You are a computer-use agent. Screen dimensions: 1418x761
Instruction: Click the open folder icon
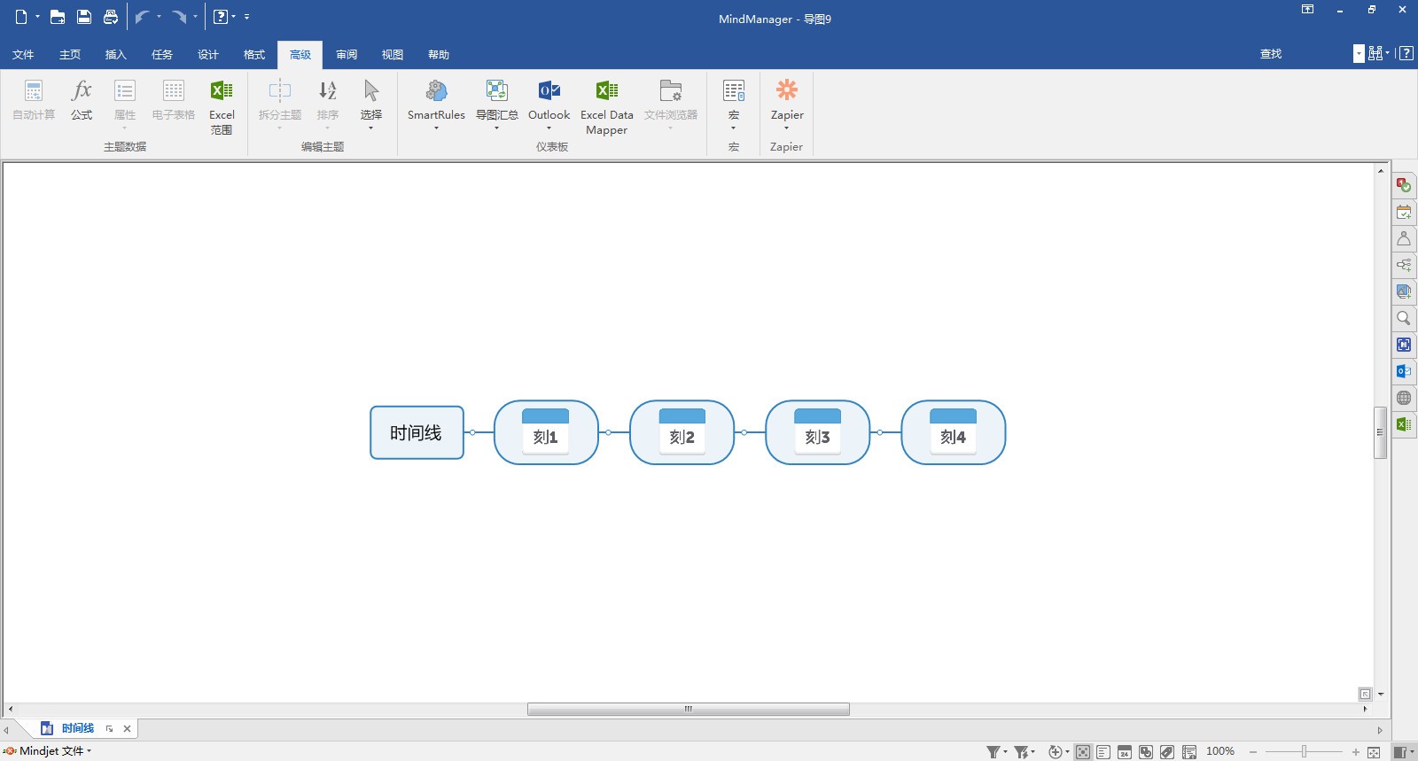tap(58, 17)
